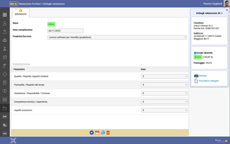Open the Puntualità vote dropdown
The width and height of the screenshot is (230, 144).
point(164,85)
